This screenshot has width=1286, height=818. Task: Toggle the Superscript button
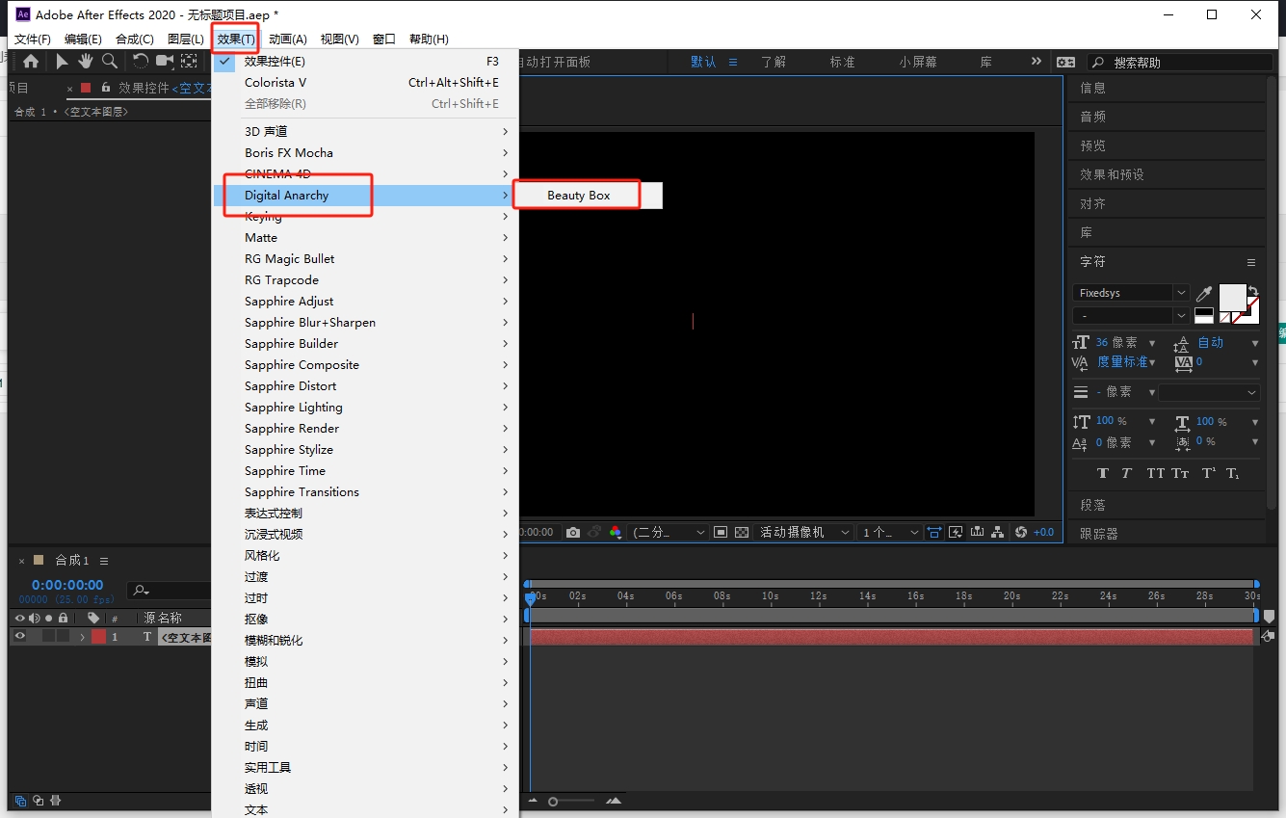tap(1208, 473)
